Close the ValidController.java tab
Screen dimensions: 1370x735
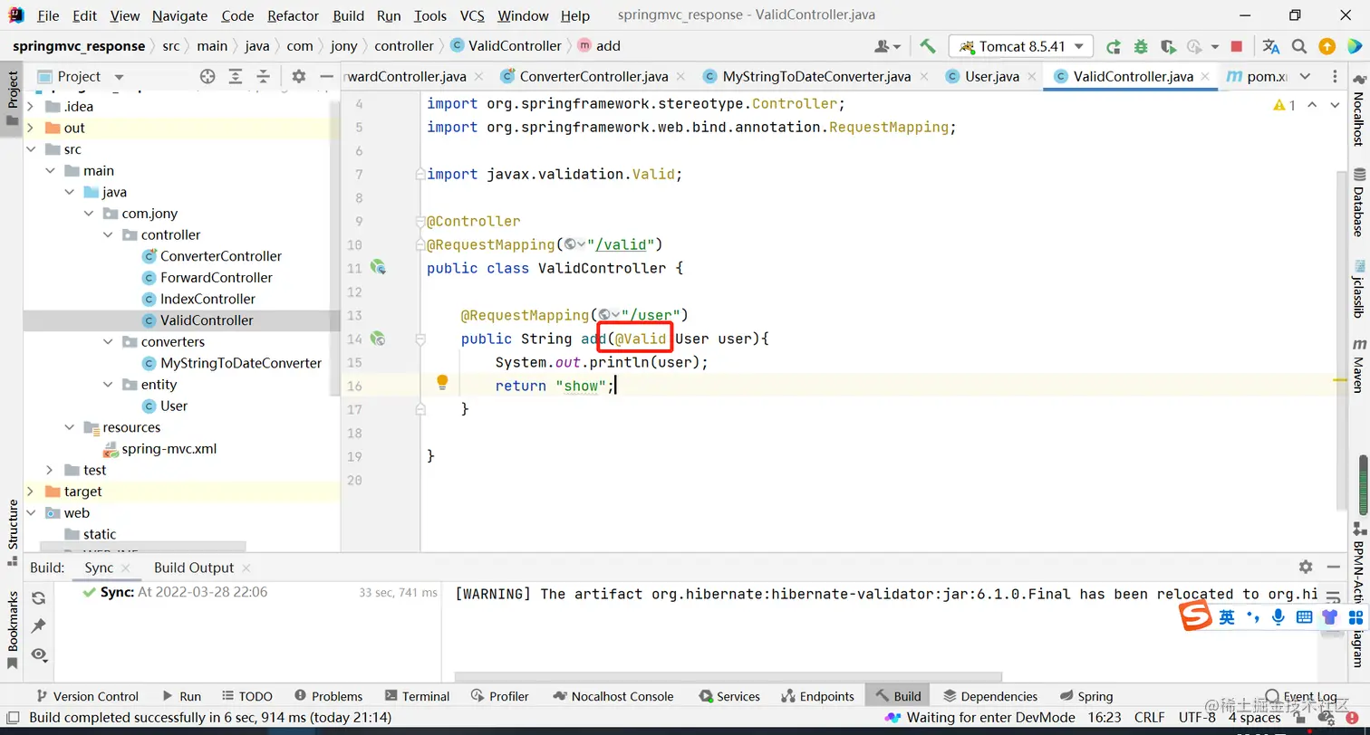pos(1206,77)
